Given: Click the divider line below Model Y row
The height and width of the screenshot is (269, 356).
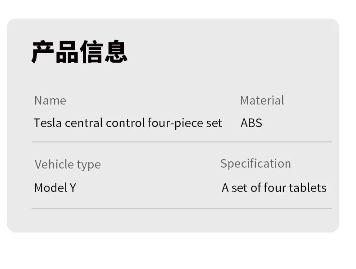Looking at the screenshot, I should [x=182, y=208].
